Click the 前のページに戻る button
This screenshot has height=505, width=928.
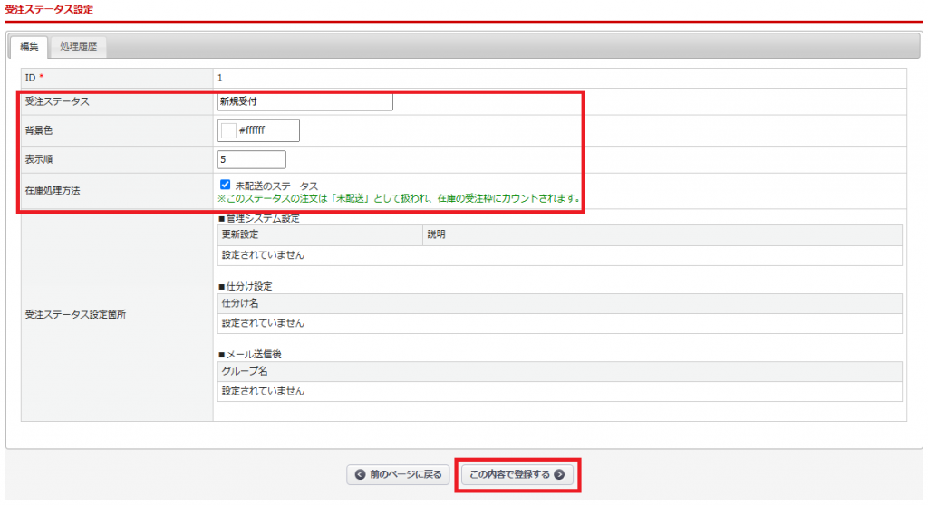click(398, 474)
